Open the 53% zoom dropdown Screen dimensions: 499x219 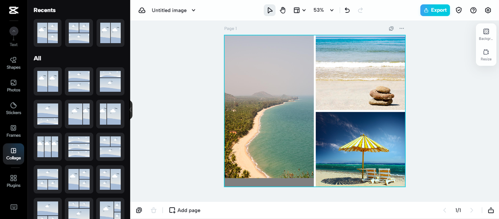point(324,10)
